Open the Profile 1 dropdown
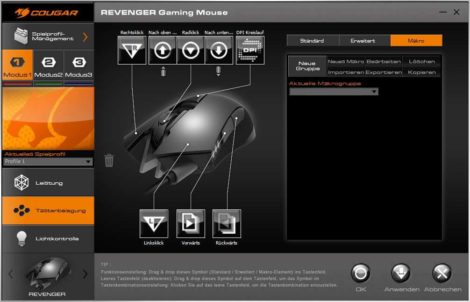This screenshot has height=302, width=470. [x=48, y=162]
